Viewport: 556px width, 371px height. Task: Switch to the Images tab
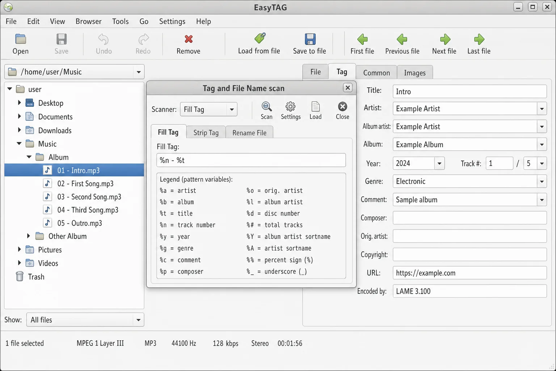(x=415, y=73)
